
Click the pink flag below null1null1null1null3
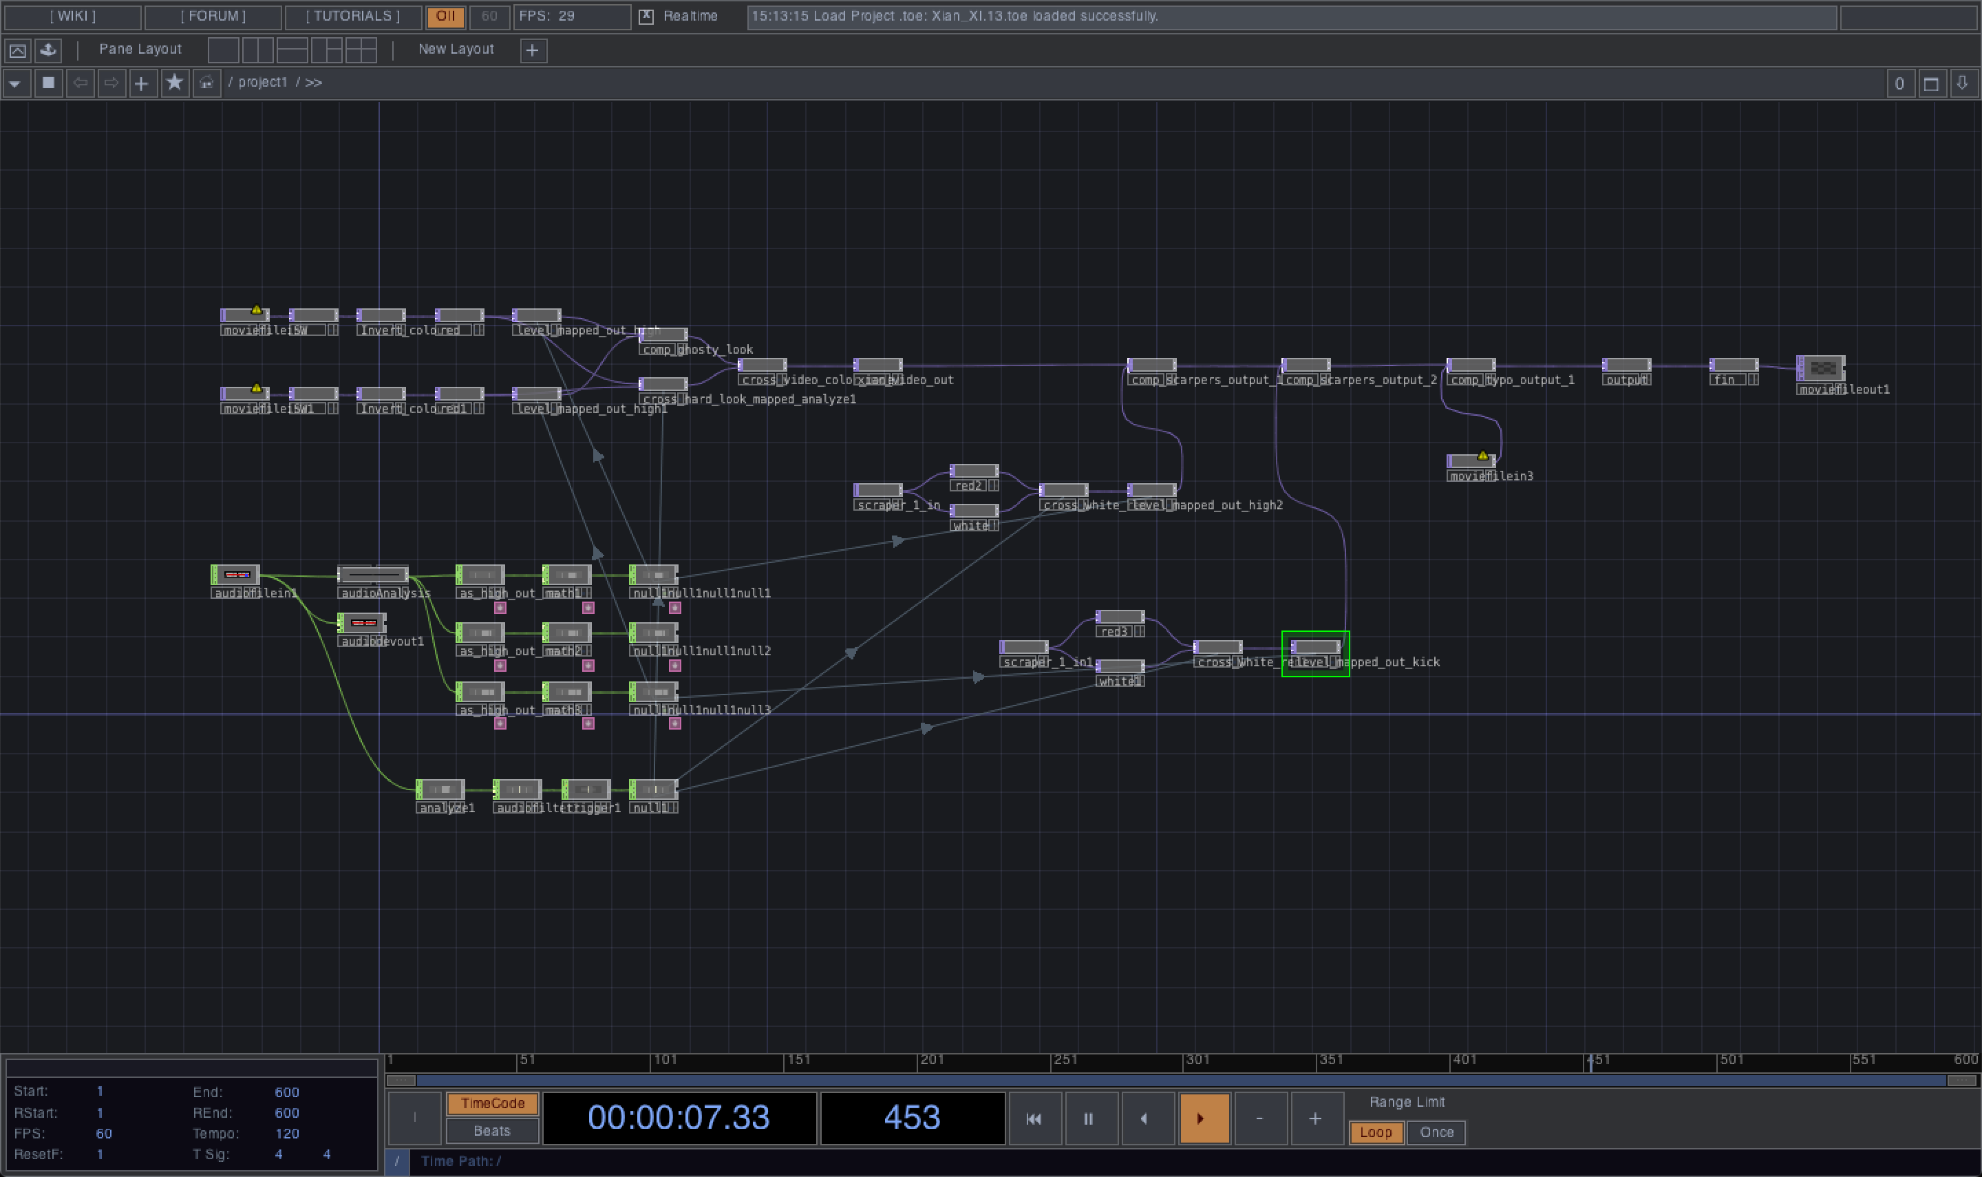pos(674,723)
